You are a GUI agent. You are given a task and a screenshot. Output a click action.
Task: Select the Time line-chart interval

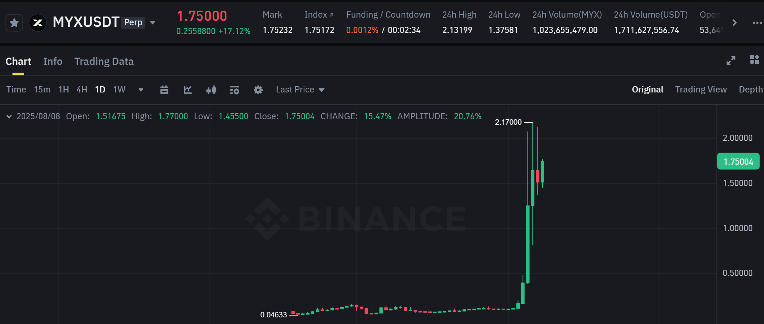(16, 90)
